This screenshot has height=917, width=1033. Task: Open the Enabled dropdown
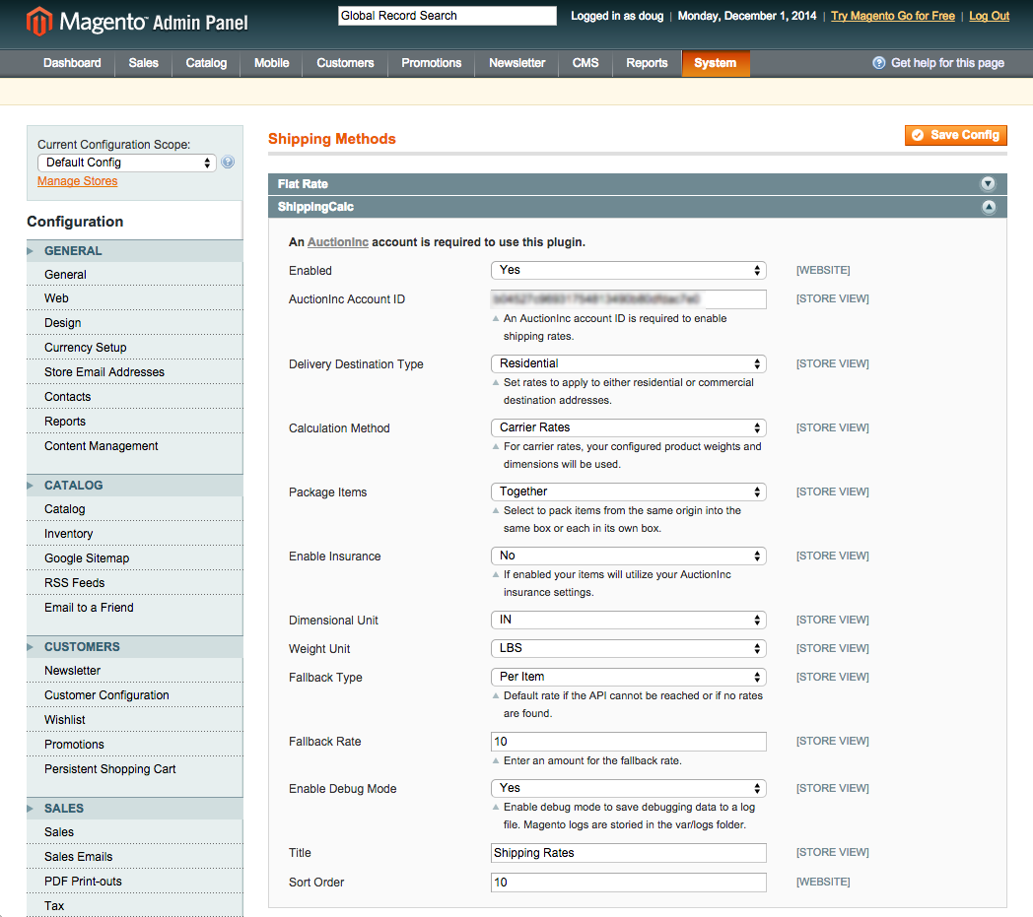pos(628,270)
